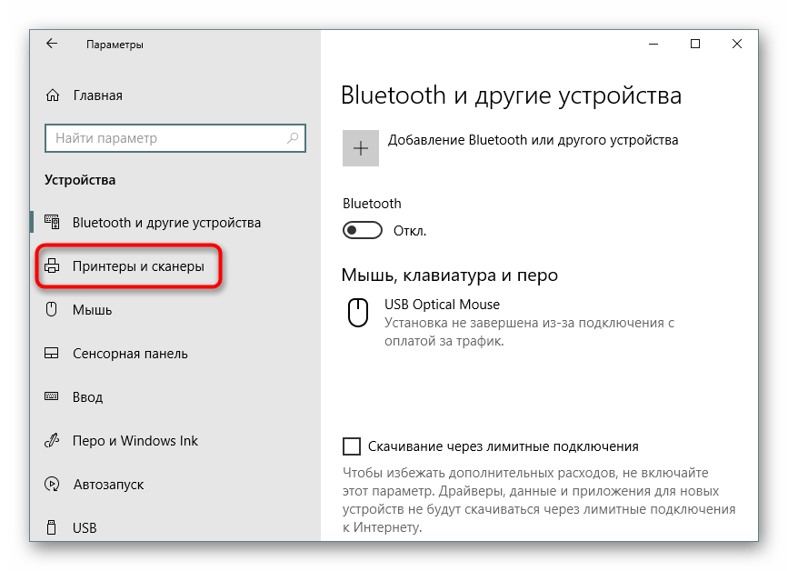
Task: Select the mouse icon beside Мышь
Action: pos(52,310)
